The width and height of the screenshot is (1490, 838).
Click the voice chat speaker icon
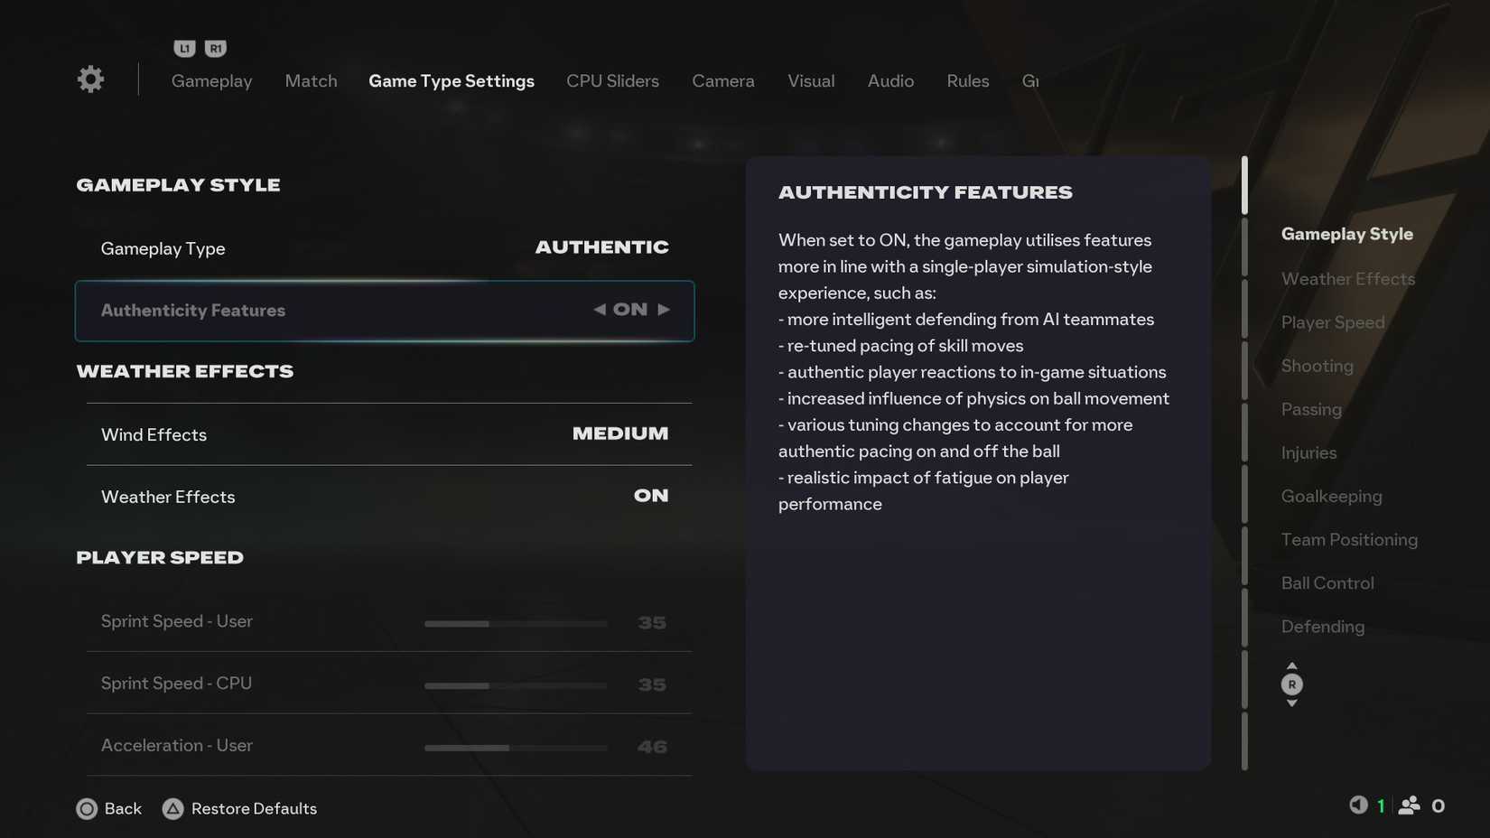[1357, 805]
